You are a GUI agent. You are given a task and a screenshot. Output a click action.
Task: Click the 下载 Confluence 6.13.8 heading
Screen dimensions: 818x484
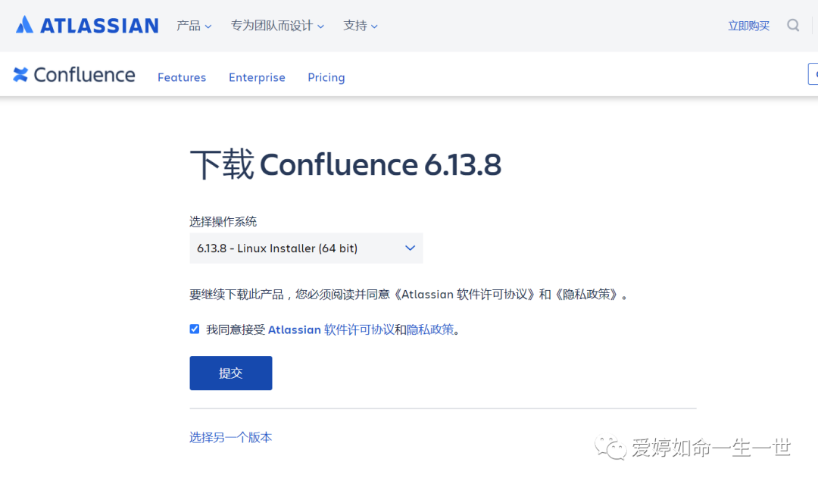click(345, 164)
